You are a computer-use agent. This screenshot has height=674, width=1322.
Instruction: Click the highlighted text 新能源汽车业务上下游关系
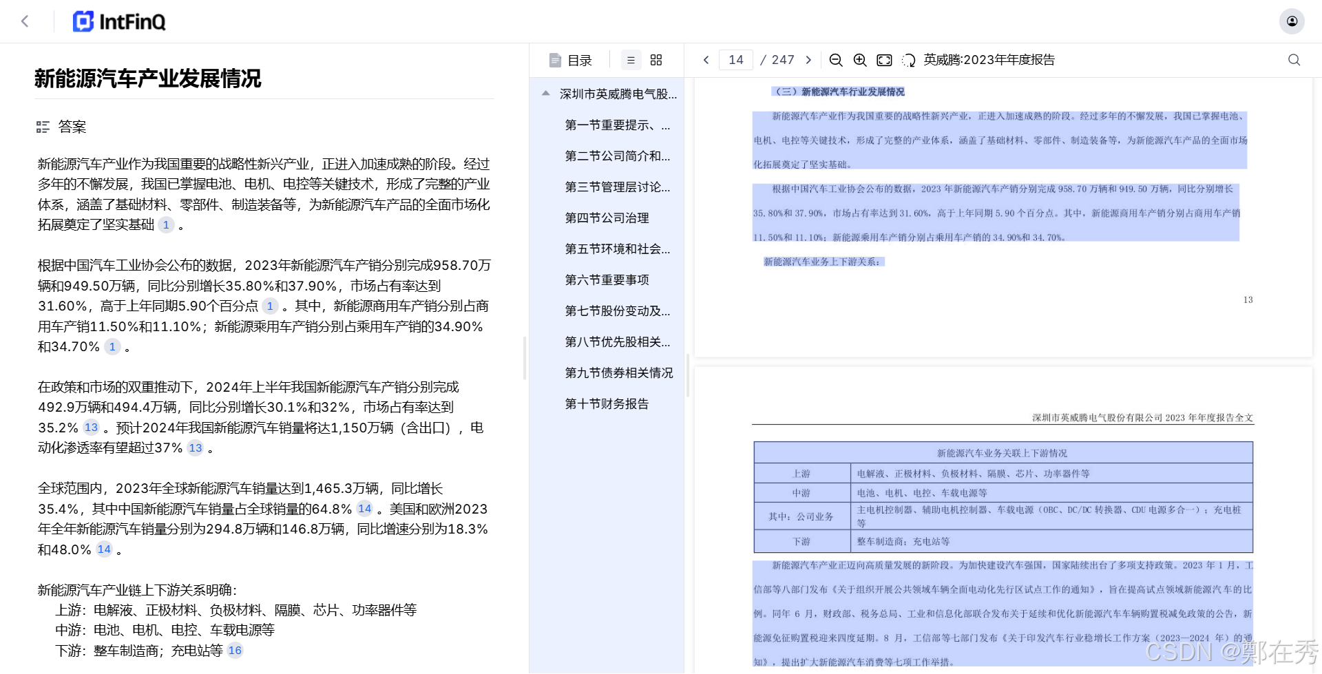[x=823, y=262]
